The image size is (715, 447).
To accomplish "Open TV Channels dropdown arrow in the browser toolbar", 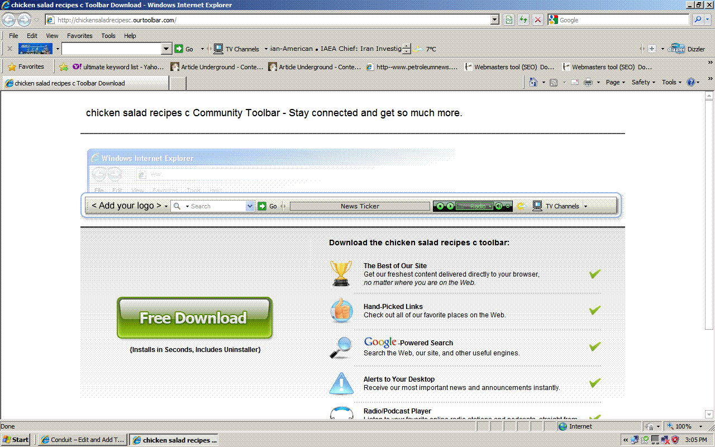I will point(266,49).
